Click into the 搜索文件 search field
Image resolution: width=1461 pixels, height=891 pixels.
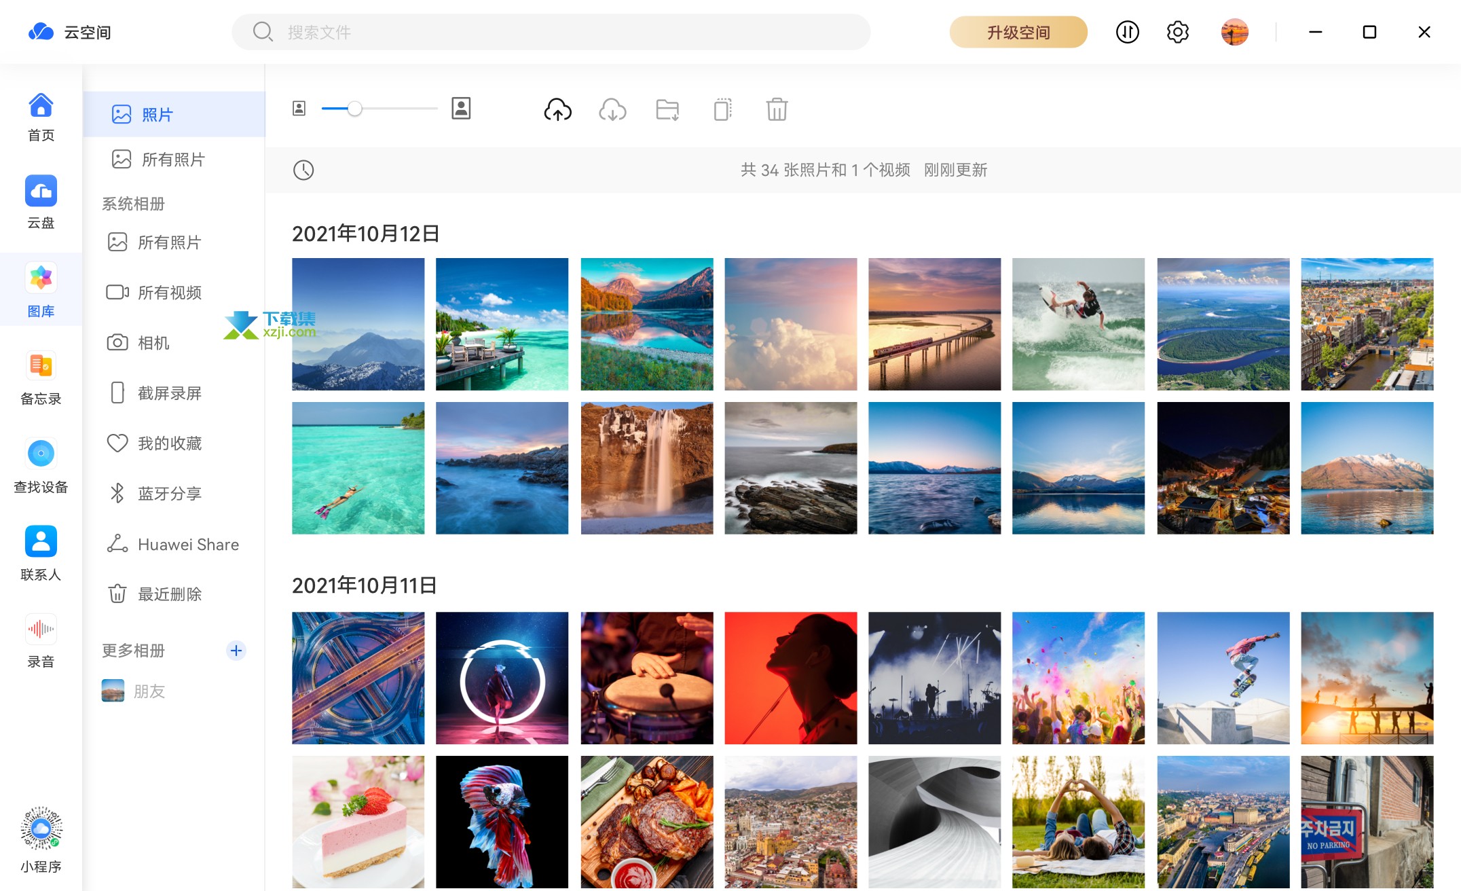(551, 32)
